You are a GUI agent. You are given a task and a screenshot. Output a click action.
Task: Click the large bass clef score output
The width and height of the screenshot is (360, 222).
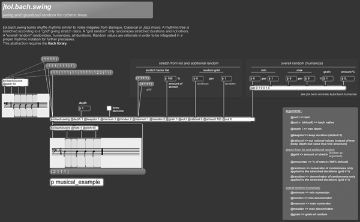coord(96,152)
